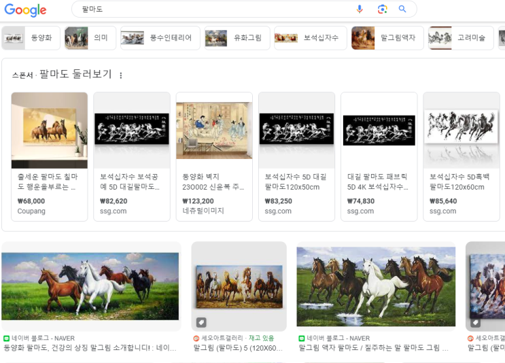Image resolution: width=505 pixels, height=363 pixels.
Task: Click 대길 팔마도 패브릭 5D 4K title
Action: pyautogui.click(x=377, y=181)
